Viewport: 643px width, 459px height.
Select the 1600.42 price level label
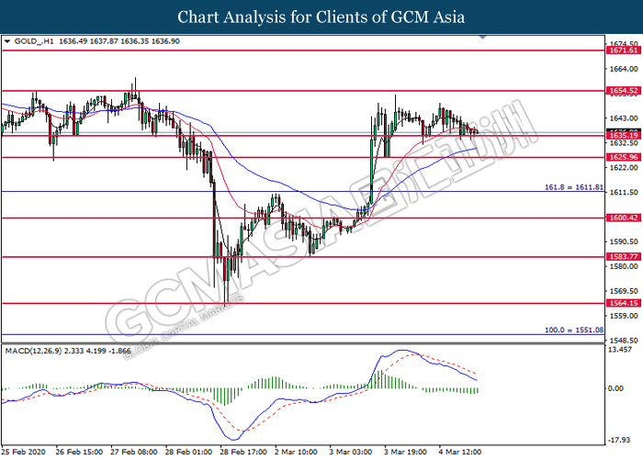point(624,218)
